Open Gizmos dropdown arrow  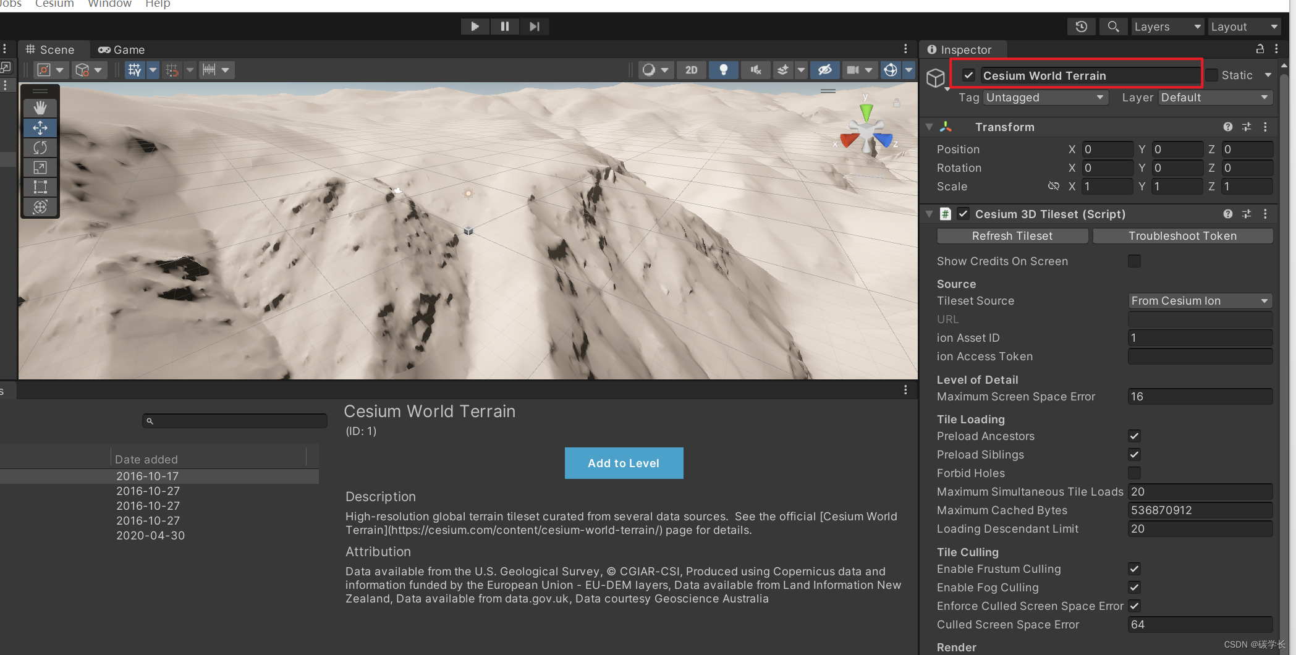(908, 70)
